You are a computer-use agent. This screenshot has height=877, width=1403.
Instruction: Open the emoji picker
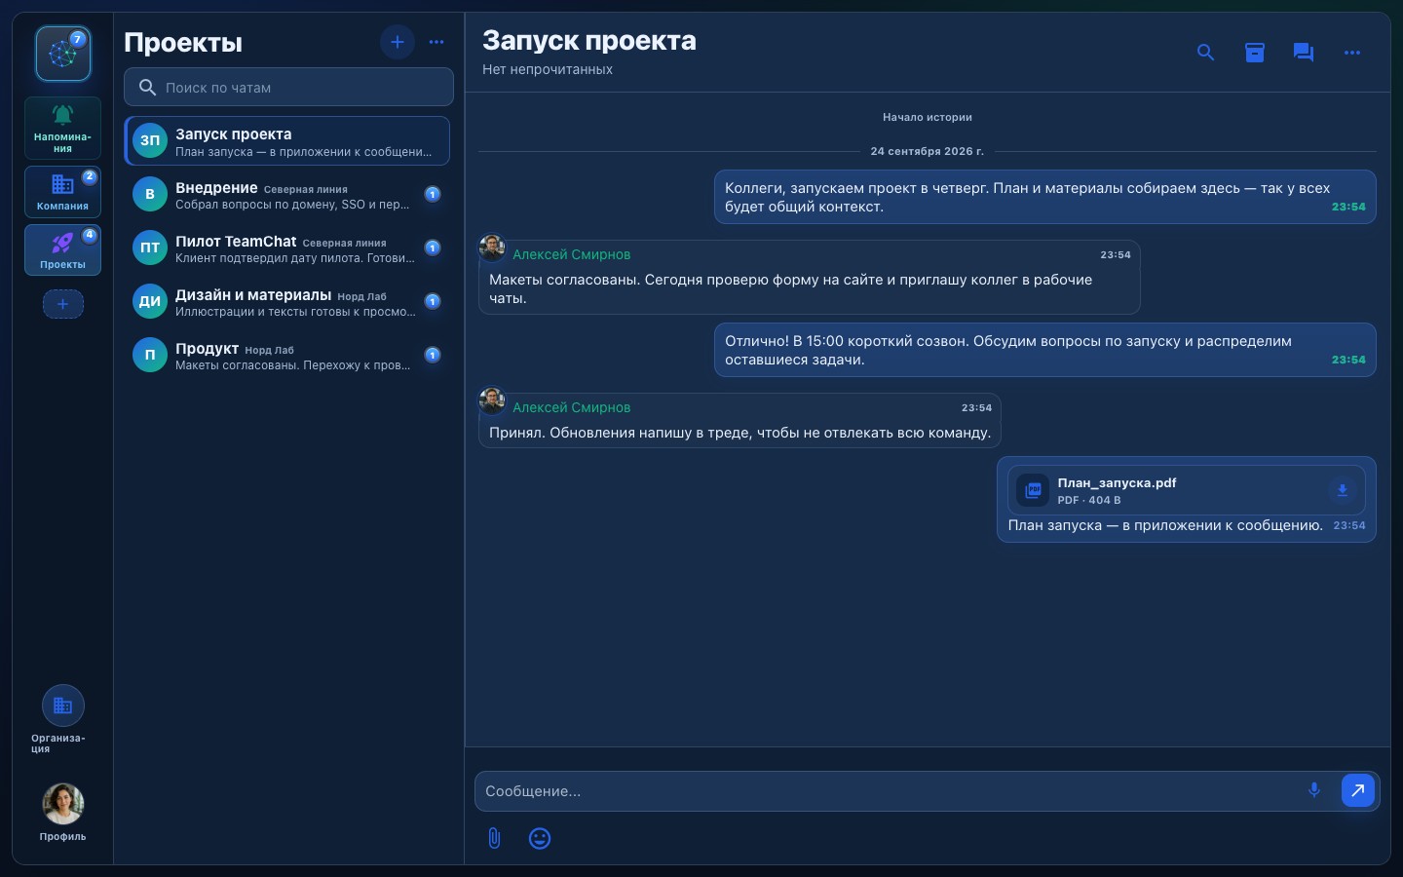(540, 838)
